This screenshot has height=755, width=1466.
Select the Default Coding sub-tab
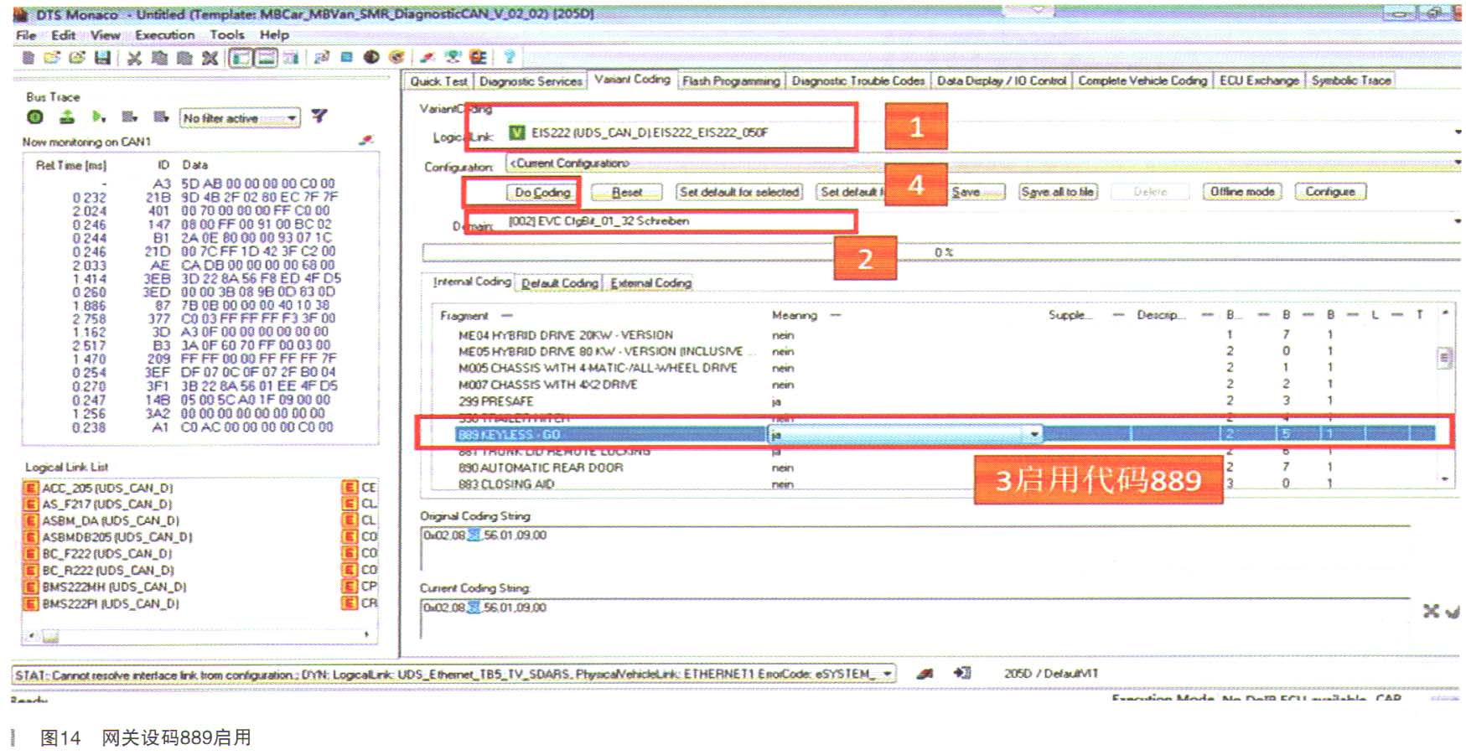coord(560,283)
